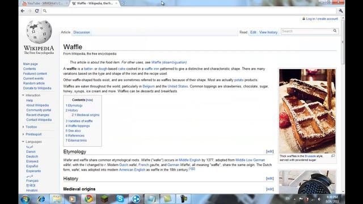Screen dimensions: 363x204
Task: Click the Wikipedia globe logo
Action: coord(39,32)
